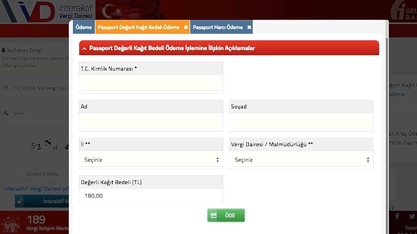The width and height of the screenshot is (417, 234).
Task: Click the Twitter icon in footer
Action: pos(412,216)
